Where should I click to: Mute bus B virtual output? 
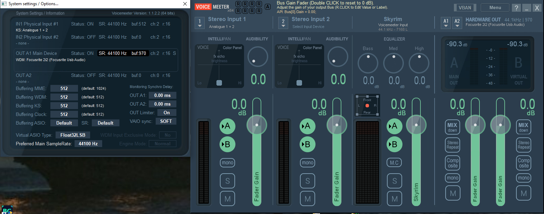click(x=524, y=193)
